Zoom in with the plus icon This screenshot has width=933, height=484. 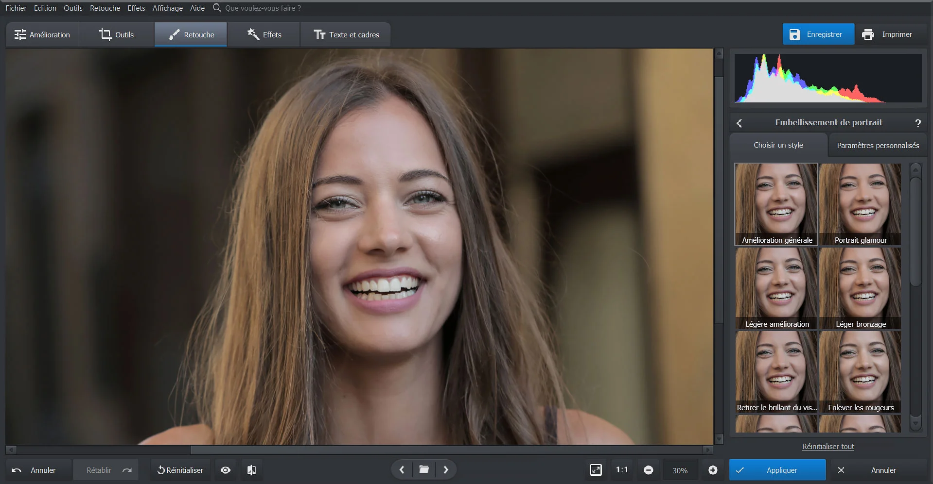point(713,470)
